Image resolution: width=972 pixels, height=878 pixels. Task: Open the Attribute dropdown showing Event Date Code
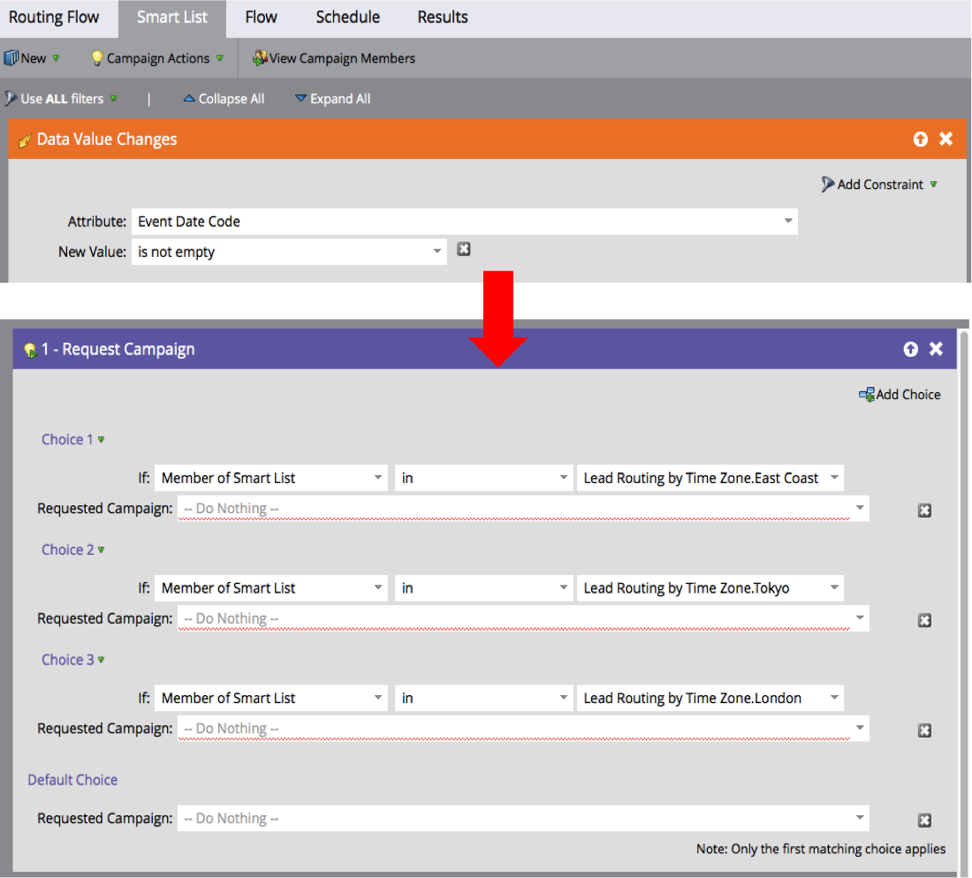(787, 222)
